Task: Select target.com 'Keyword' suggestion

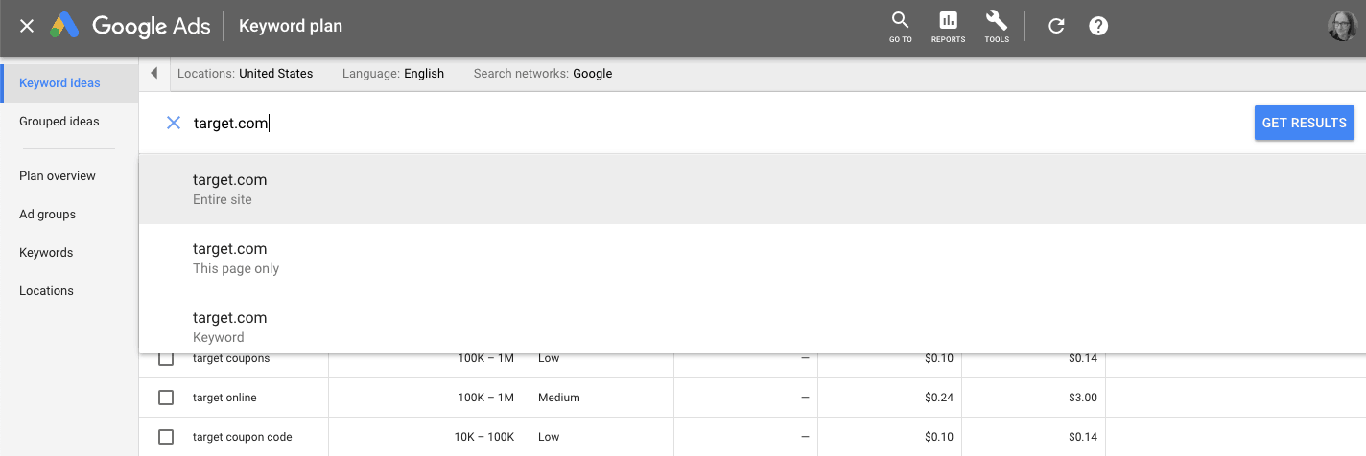Action: [230, 327]
